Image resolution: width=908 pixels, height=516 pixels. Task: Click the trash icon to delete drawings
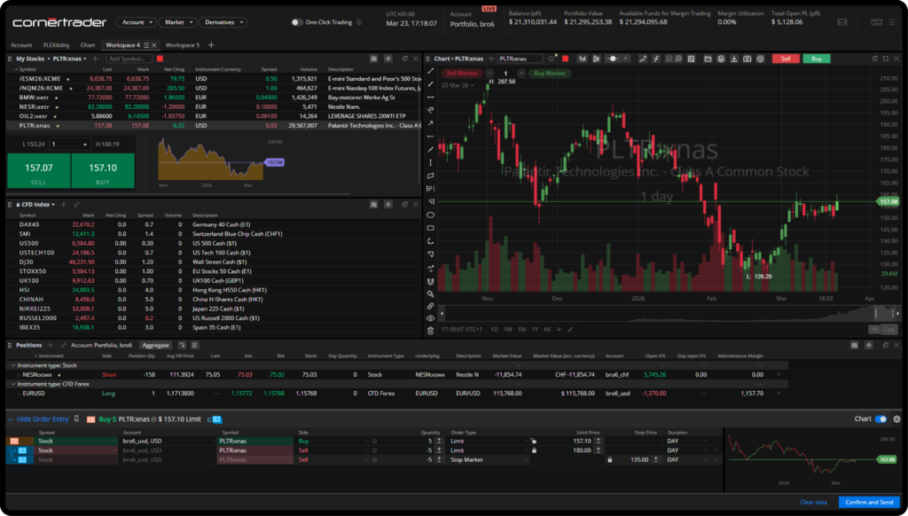point(430,331)
